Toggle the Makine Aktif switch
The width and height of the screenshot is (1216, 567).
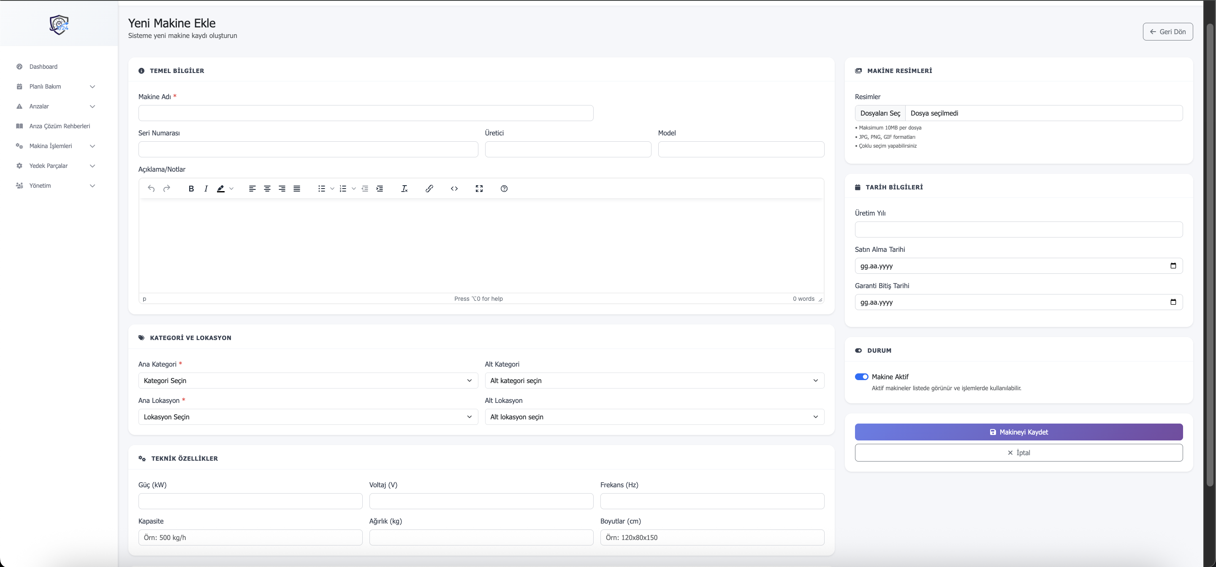(861, 377)
